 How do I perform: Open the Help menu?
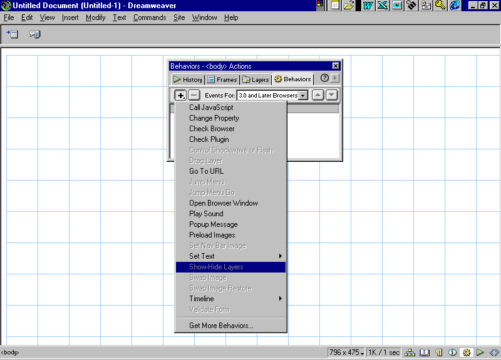coord(231,17)
